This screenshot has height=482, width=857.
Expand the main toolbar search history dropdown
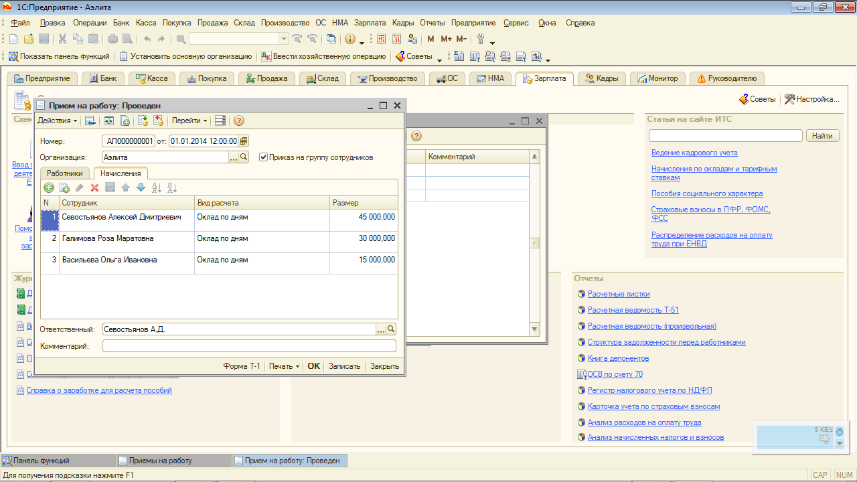(x=284, y=39)
